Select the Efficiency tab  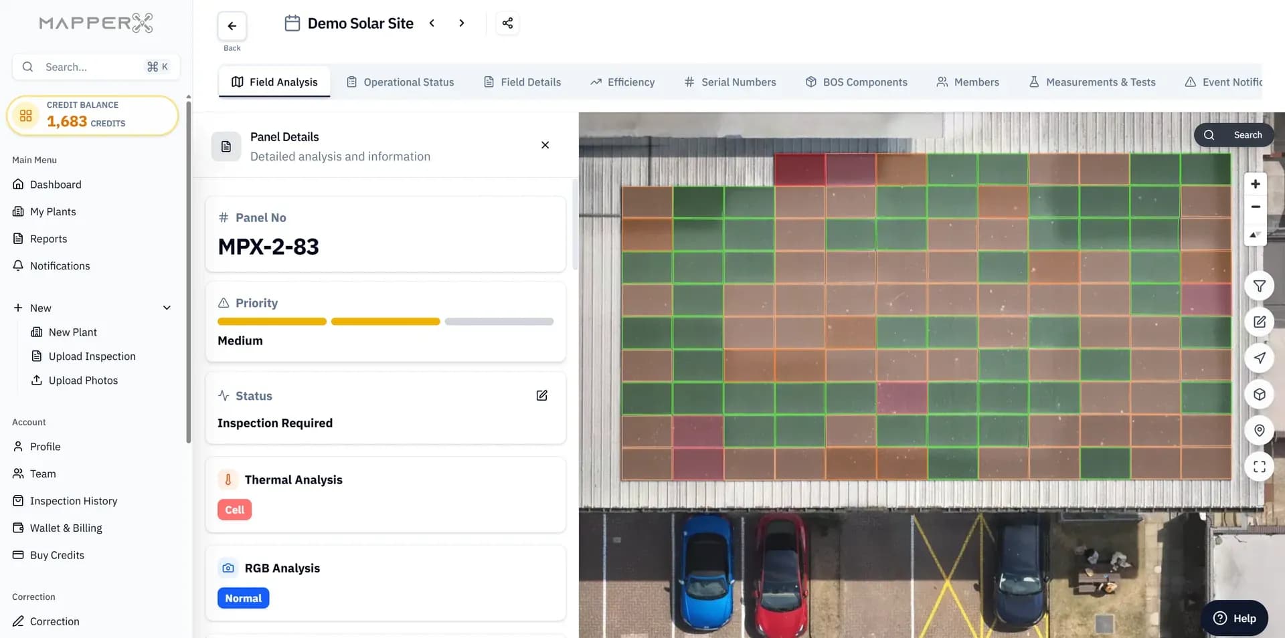click(622, 82)
